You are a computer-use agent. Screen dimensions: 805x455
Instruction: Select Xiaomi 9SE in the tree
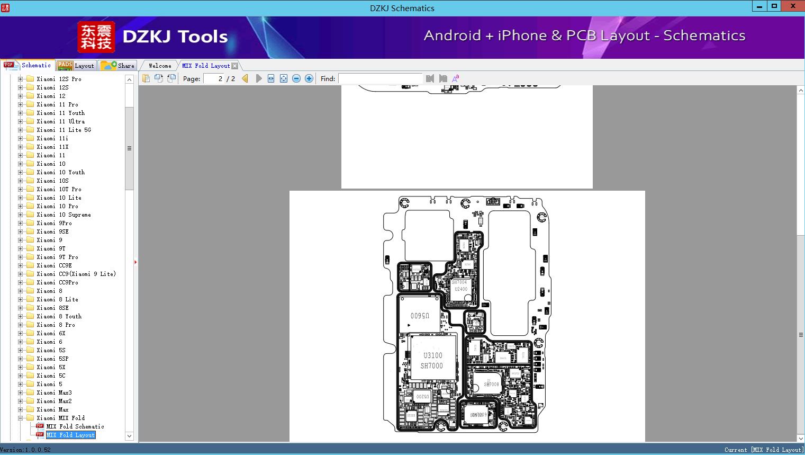click(52, 231)
